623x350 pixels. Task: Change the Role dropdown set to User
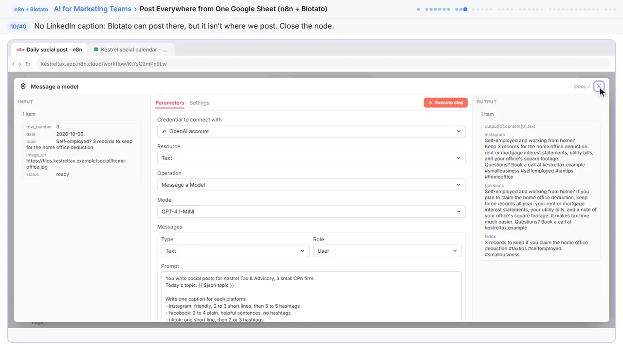click(387, 251)
